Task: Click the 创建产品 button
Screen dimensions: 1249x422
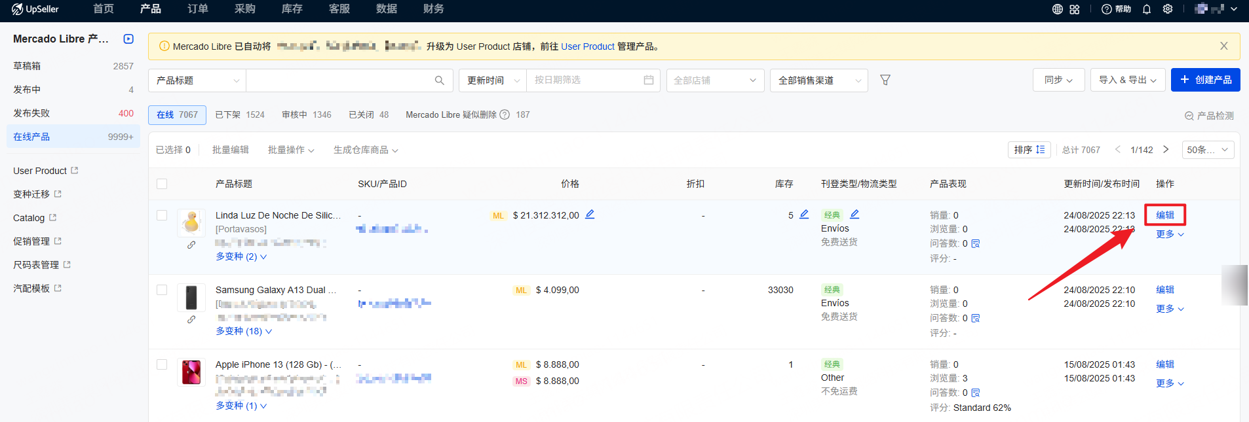Action: [1205, 80]
